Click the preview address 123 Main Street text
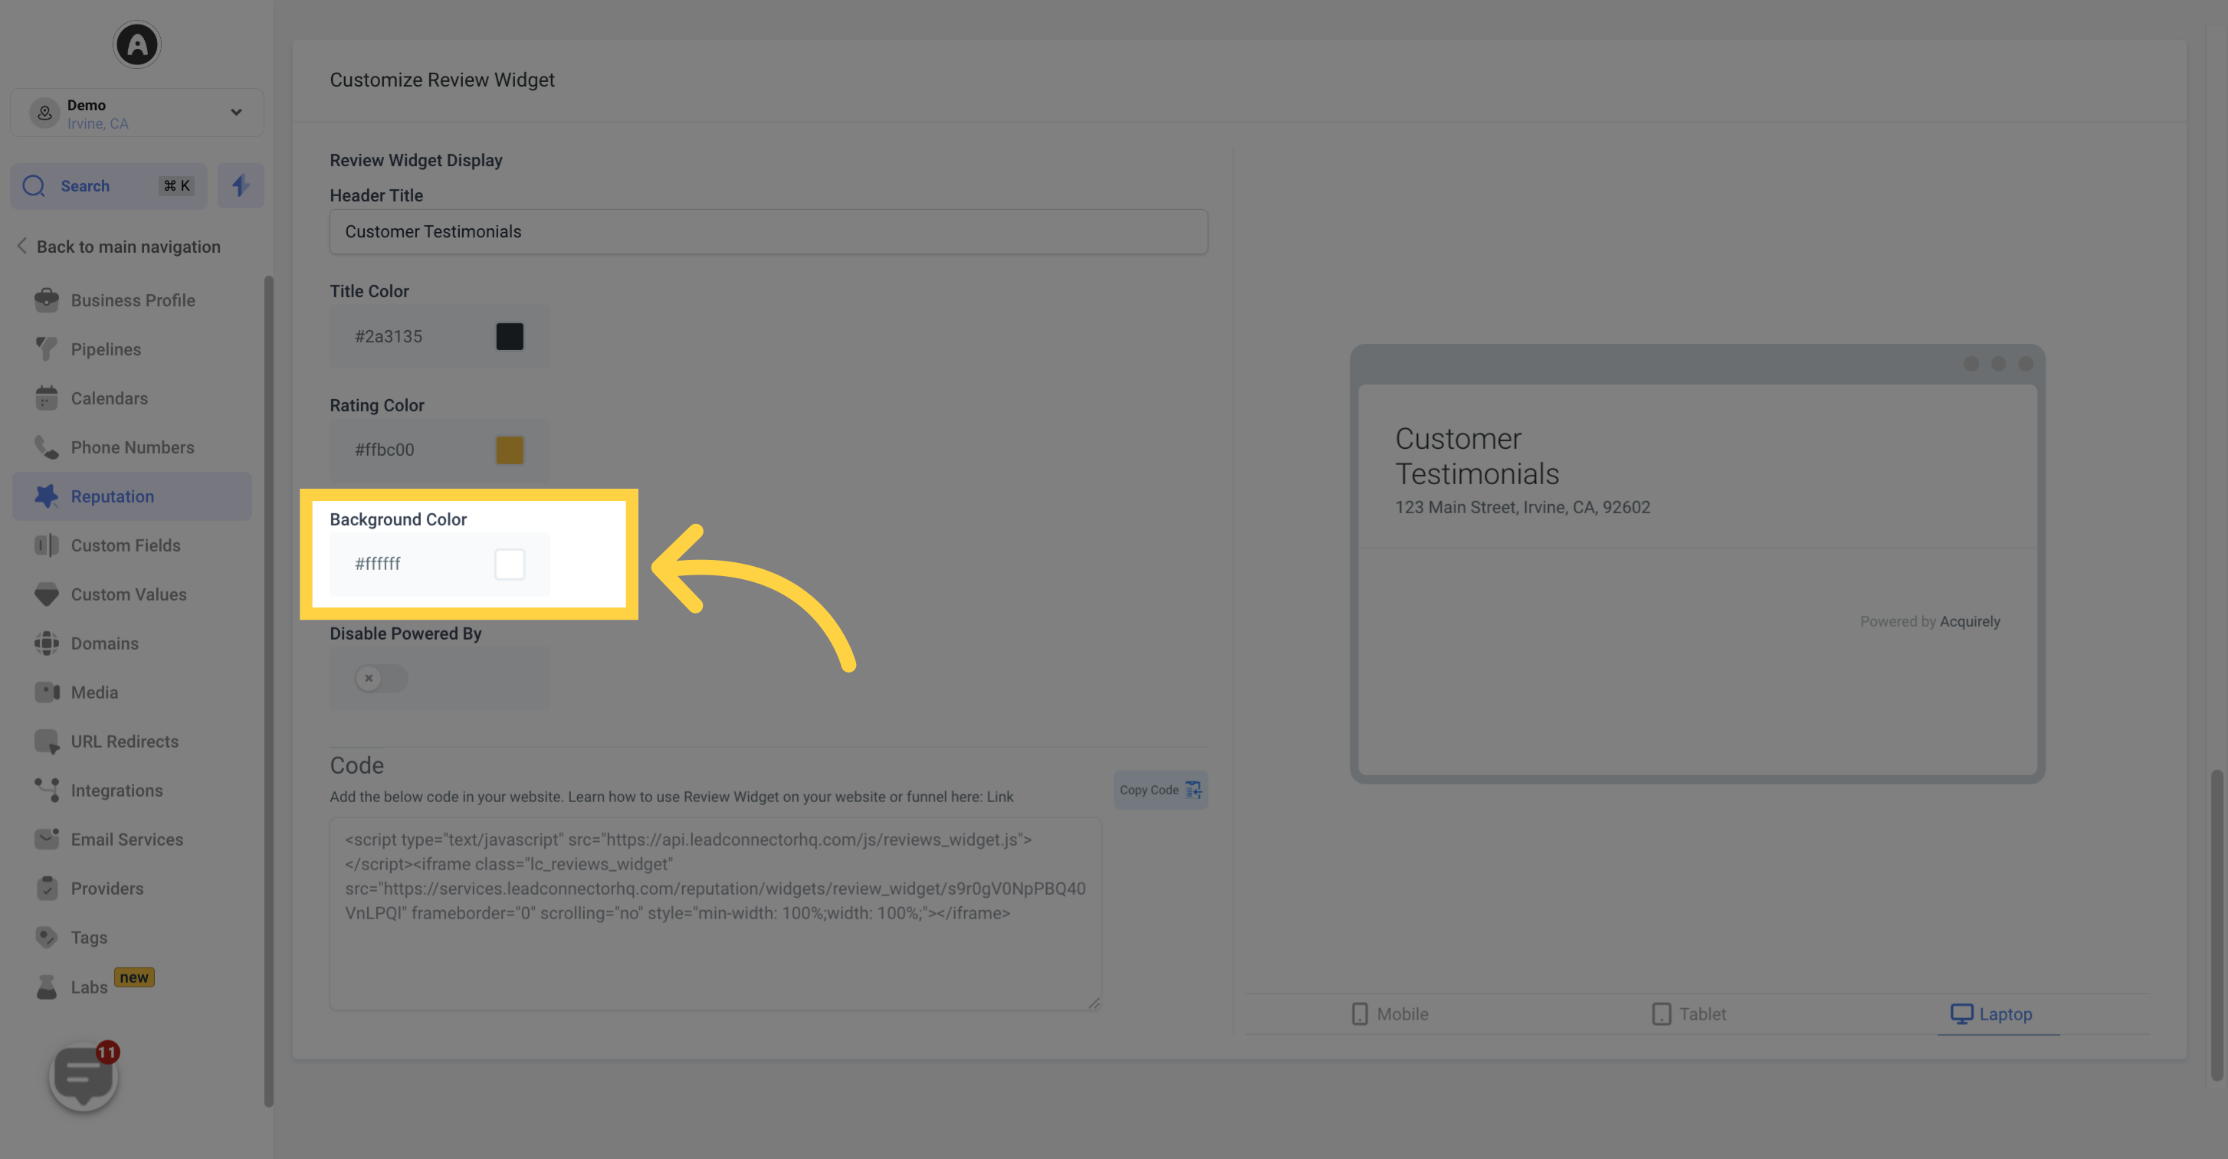This screenshot has height=1159, width=2228. [1522, 507]
